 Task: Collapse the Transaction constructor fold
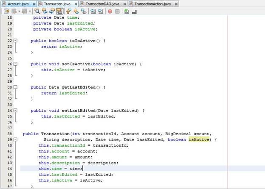(x=15, y=139)
